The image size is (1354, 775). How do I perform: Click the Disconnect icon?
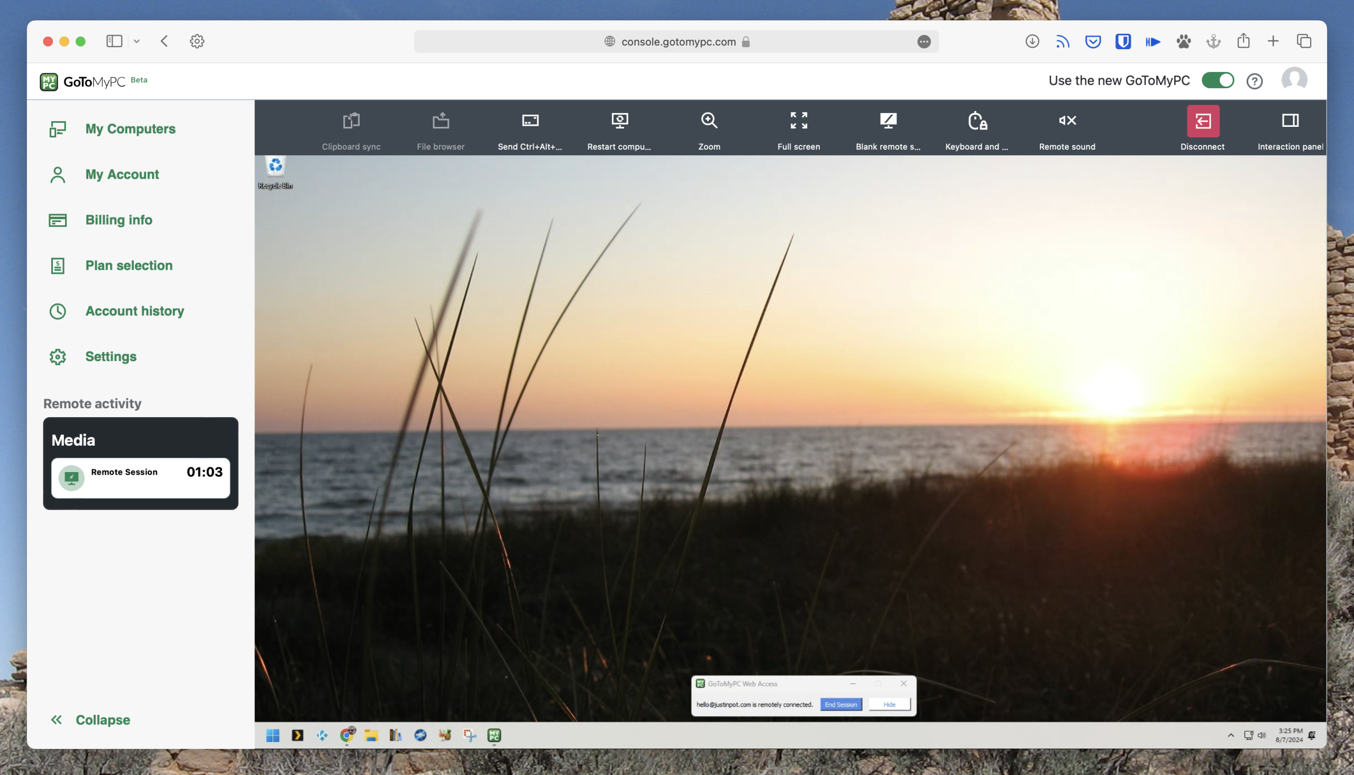click(x=1202, y=122)
